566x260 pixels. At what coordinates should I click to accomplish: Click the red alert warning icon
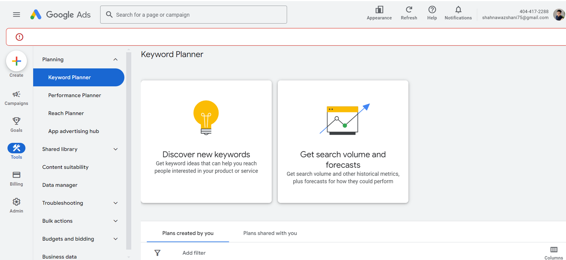pyautogui.click(x=19, y=37)
